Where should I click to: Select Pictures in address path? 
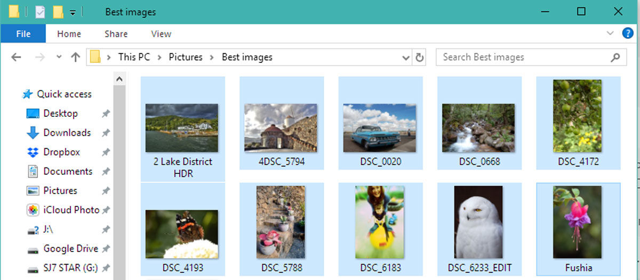coord(186,57)
